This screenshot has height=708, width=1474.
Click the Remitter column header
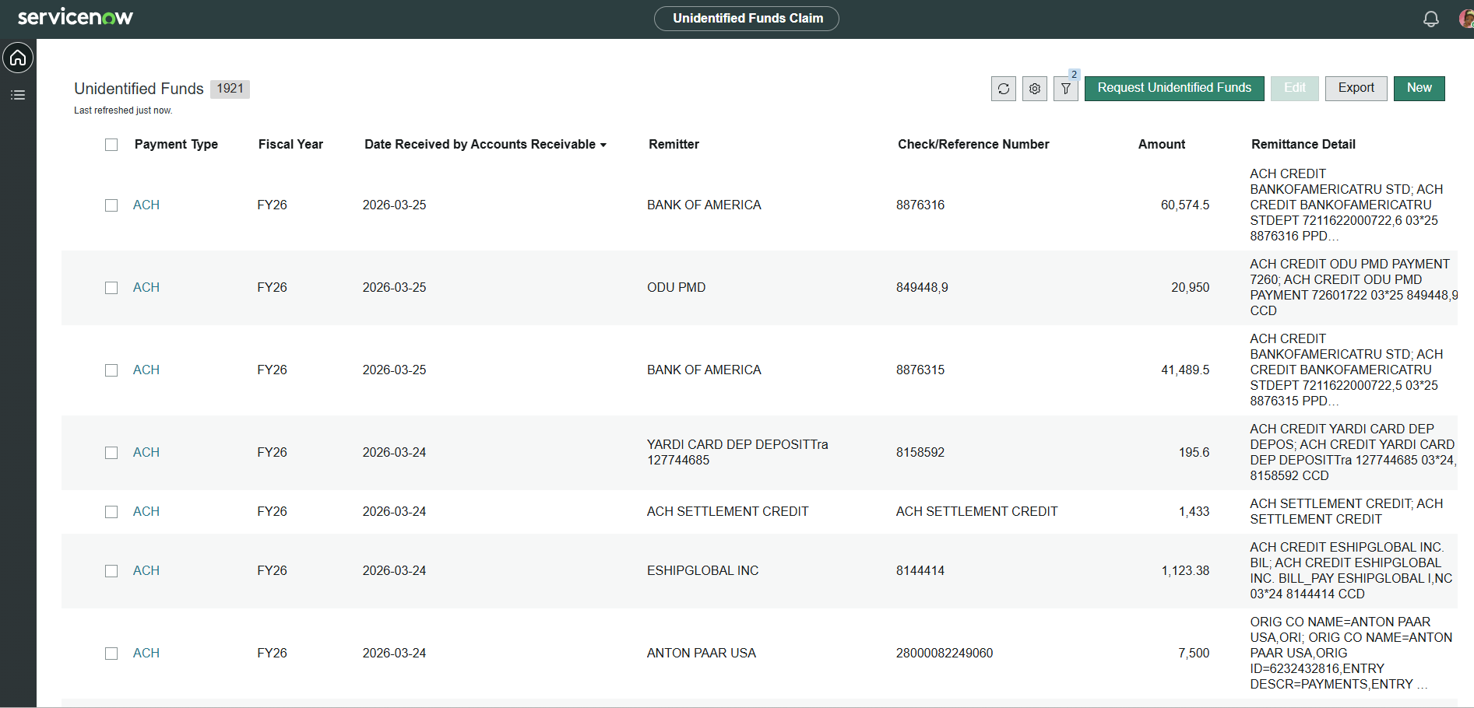point(674,145)
